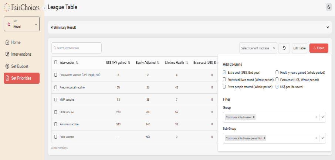Check Healthy years gained (whole period)

pos(277,73)
